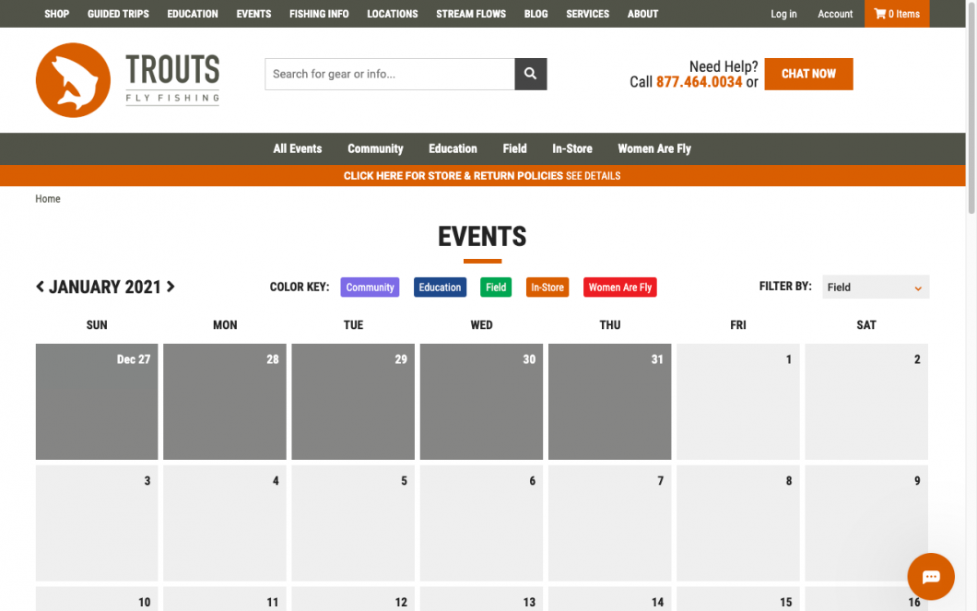Click the Account link

[x=835, y=14]
